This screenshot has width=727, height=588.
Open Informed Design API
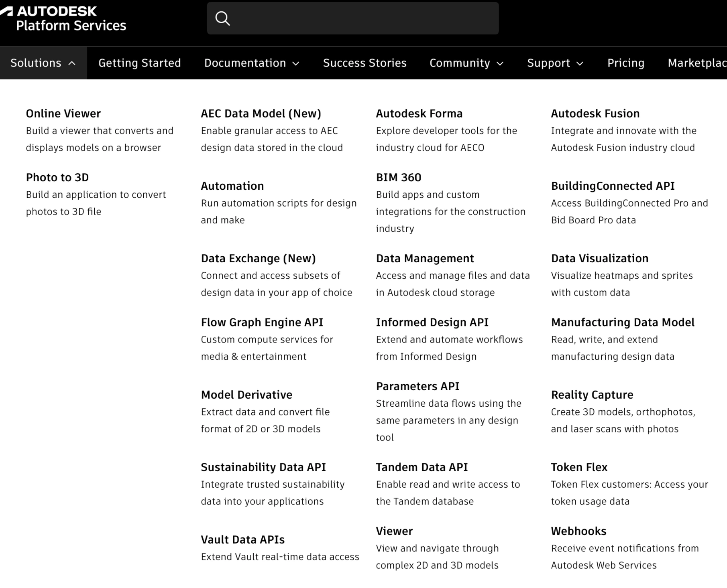coord(432,322)
